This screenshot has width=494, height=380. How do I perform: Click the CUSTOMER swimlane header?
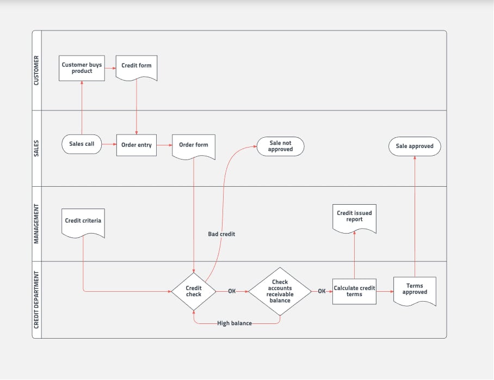[x=36, y=70]
